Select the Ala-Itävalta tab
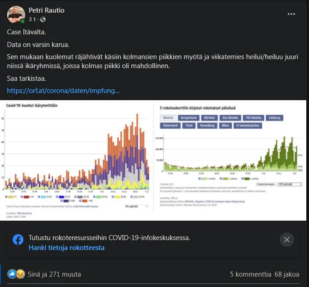309x287 pixels. pyautogui.click(x=230, y=118)
